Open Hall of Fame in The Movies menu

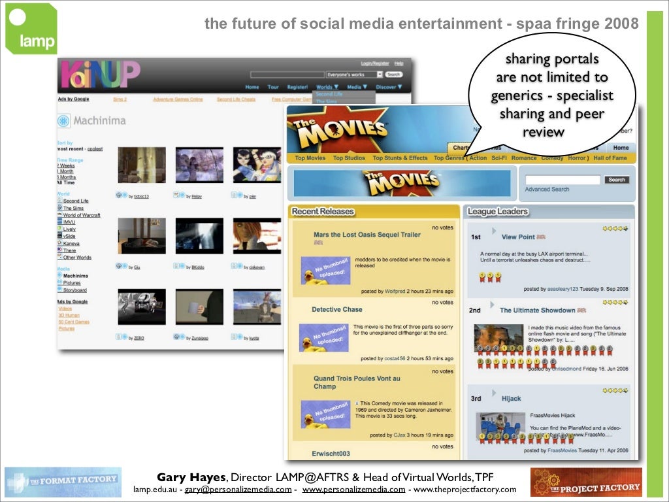click(610, 158)
